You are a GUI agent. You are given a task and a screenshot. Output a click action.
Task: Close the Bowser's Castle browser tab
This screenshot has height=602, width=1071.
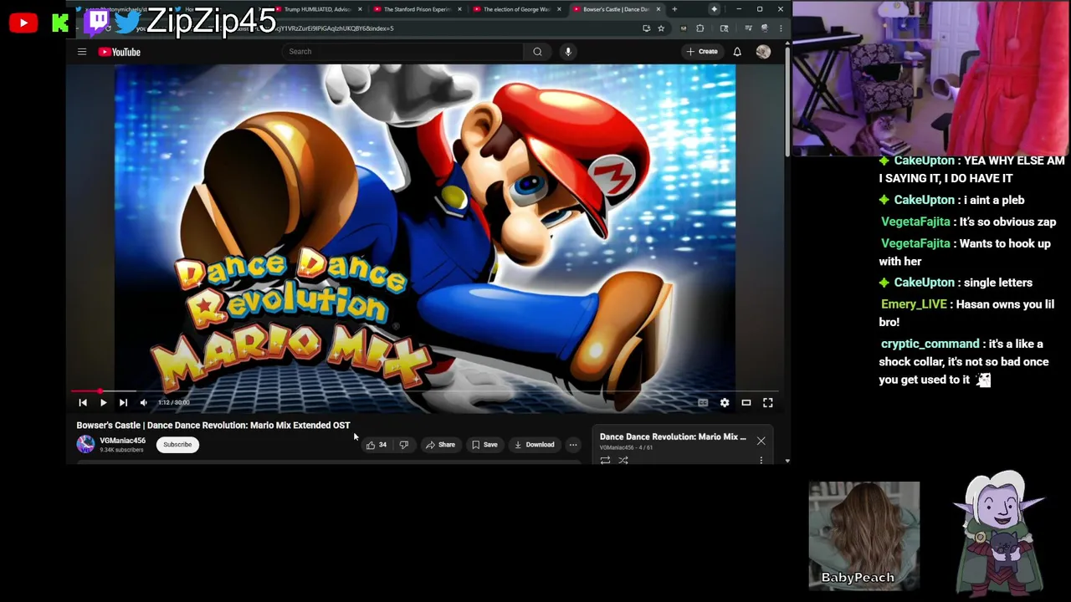658,9
